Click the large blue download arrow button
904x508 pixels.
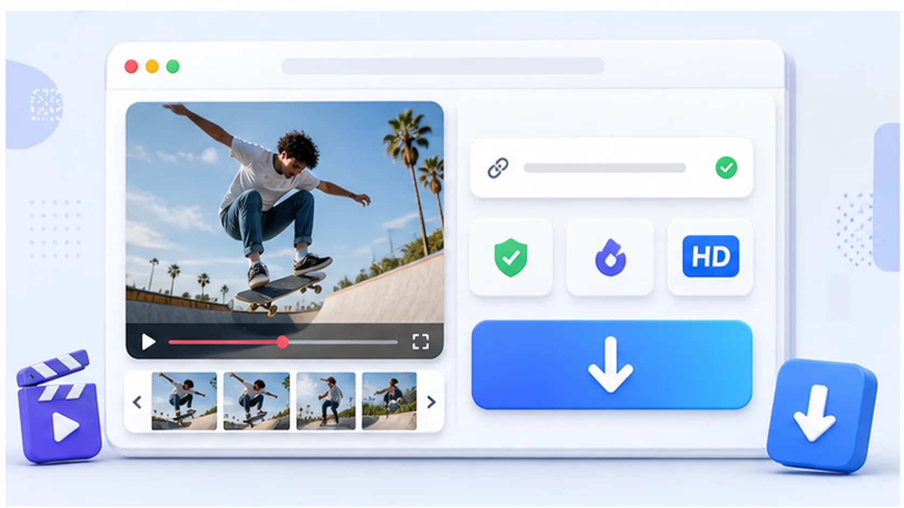(611, 364)
